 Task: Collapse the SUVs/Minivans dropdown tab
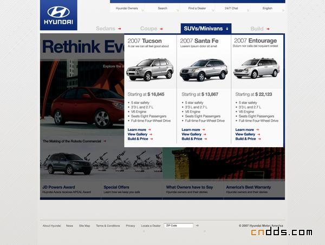click(x=206, y=28)
